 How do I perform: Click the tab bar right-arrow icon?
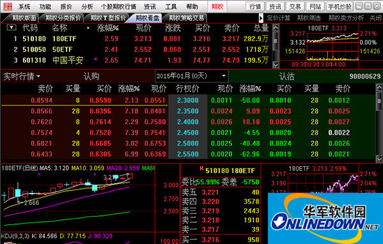point(261,18)
